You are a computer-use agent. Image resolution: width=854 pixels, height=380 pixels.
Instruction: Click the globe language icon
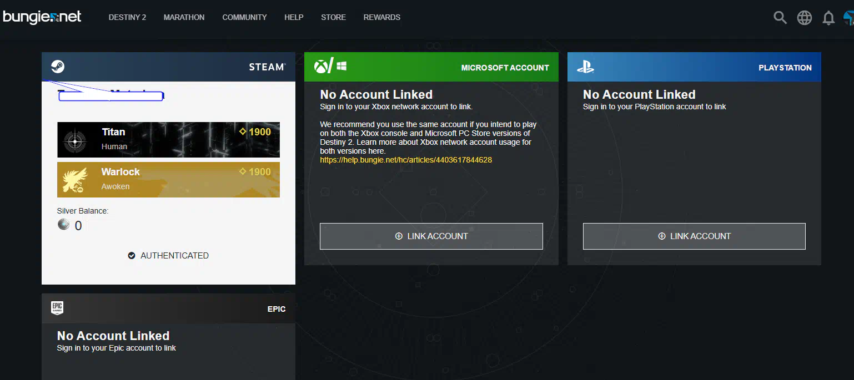pyautogui.click(x=805, y=18)
